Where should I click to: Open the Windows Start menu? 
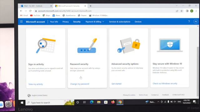[22, 102]
